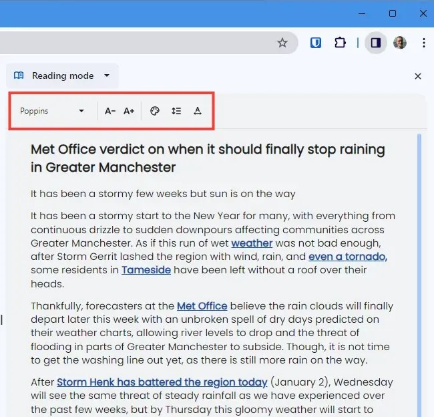The width and height of the screenshot is (434, 417).
Task: Close the Reading mode side panel
Action: click(418, 76)
